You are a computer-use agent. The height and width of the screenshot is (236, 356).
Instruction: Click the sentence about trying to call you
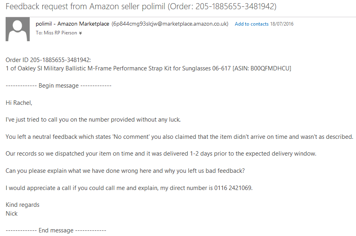[x=93, y=120]
